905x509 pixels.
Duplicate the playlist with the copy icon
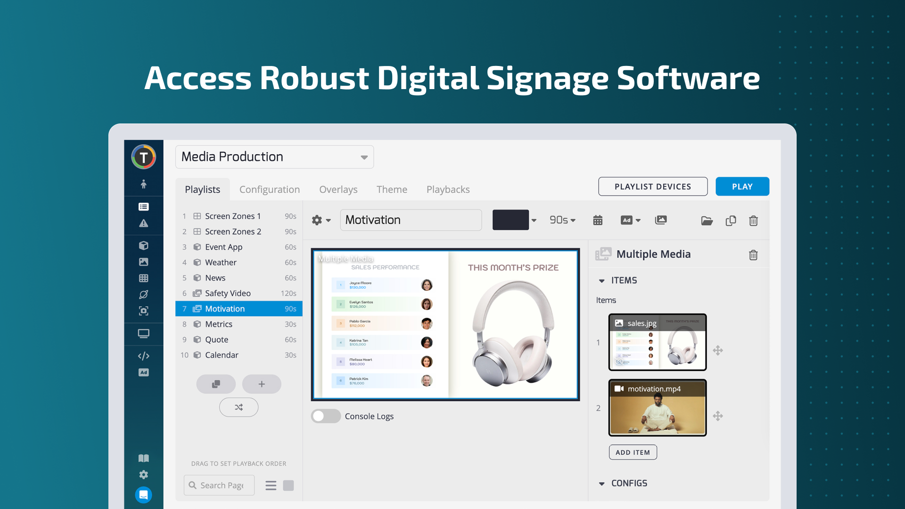click(731, 221)
